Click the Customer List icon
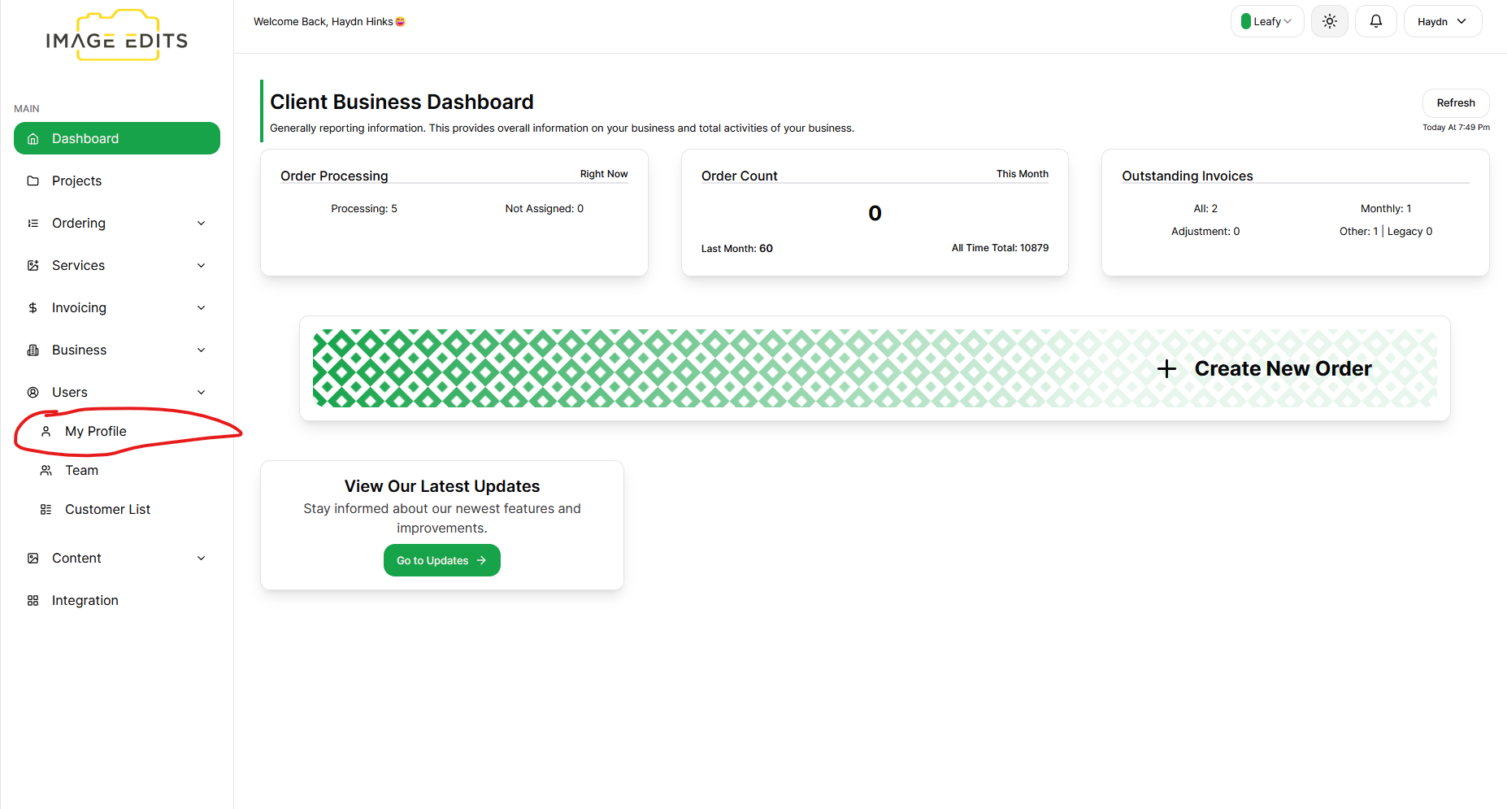Image resolution: width=1507 pixels, height=809 pixels. pyautogui.click(x=46, y=510)
